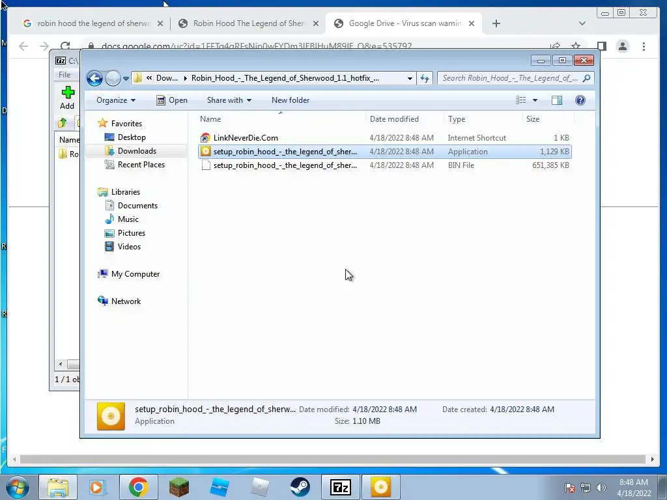Click the Refresh button next to address bar
Screen dimensions: 667x500
pyautogui.click(x=425, y=78)
